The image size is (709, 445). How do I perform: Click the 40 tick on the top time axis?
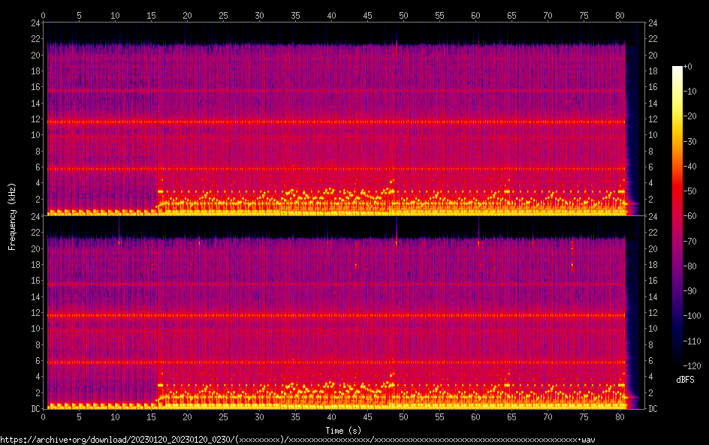(331, 15)
